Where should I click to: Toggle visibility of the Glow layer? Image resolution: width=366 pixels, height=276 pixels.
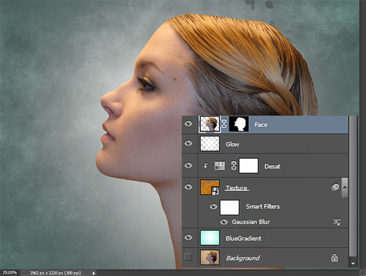188,144
